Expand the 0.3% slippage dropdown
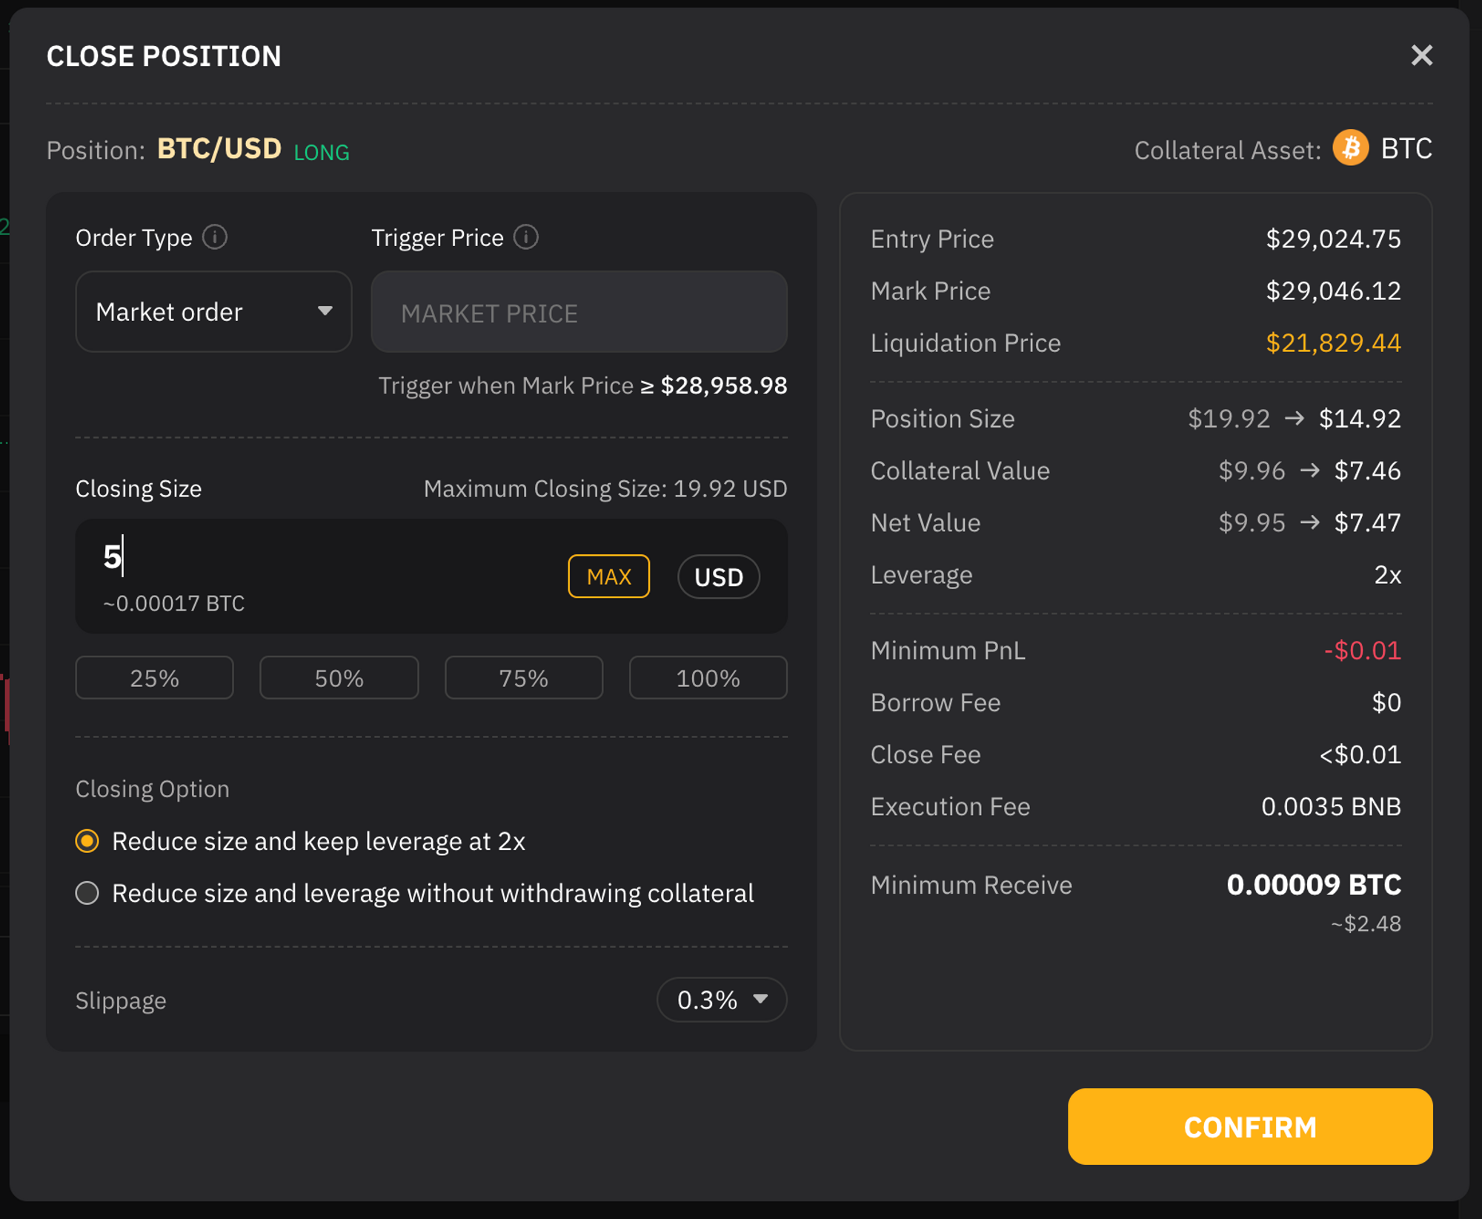The height and width of the screenshot is (1219, 1482). 721,1000
